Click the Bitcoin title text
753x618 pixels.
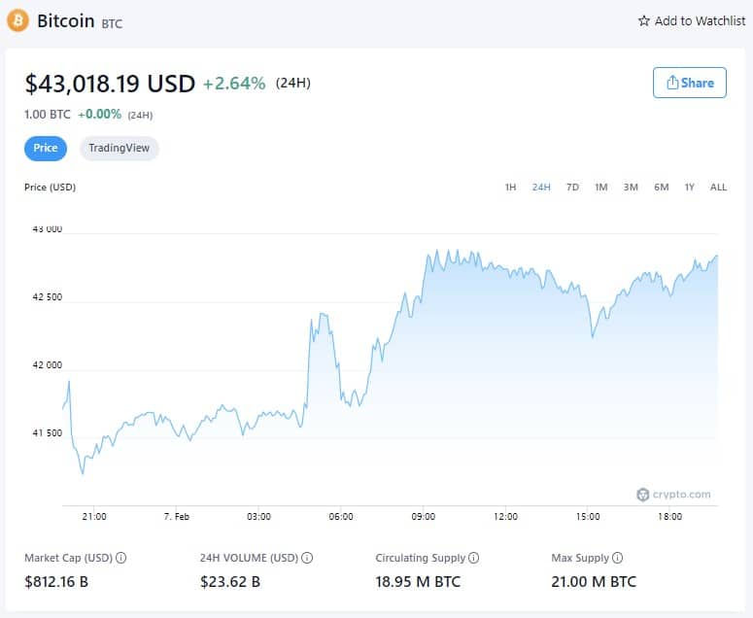66,20
